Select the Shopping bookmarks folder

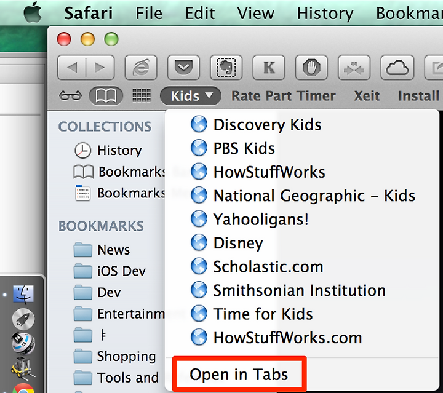[114, 356]
